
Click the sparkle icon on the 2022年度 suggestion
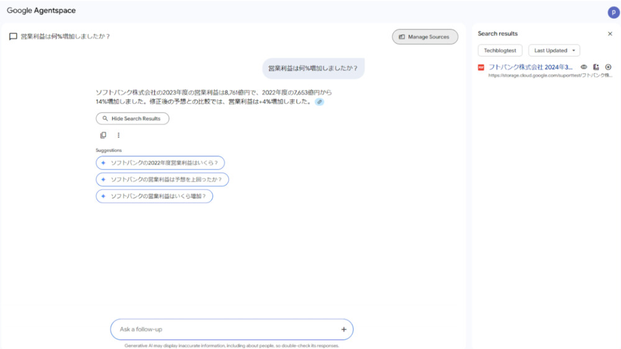[x=103, y=163]
